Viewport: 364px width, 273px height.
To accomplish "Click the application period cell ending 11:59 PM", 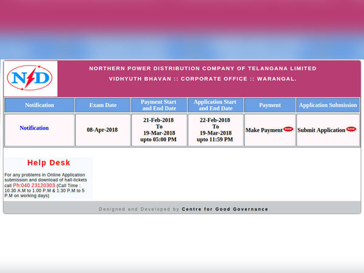I will pos(215,130).
